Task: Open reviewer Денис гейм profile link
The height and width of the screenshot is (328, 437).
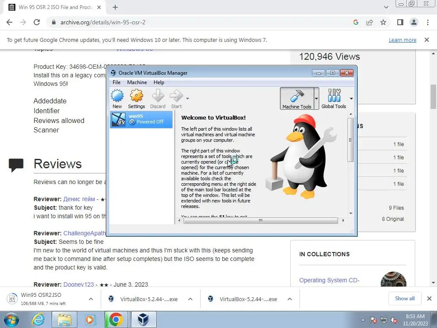Action: tap(79, 199)
